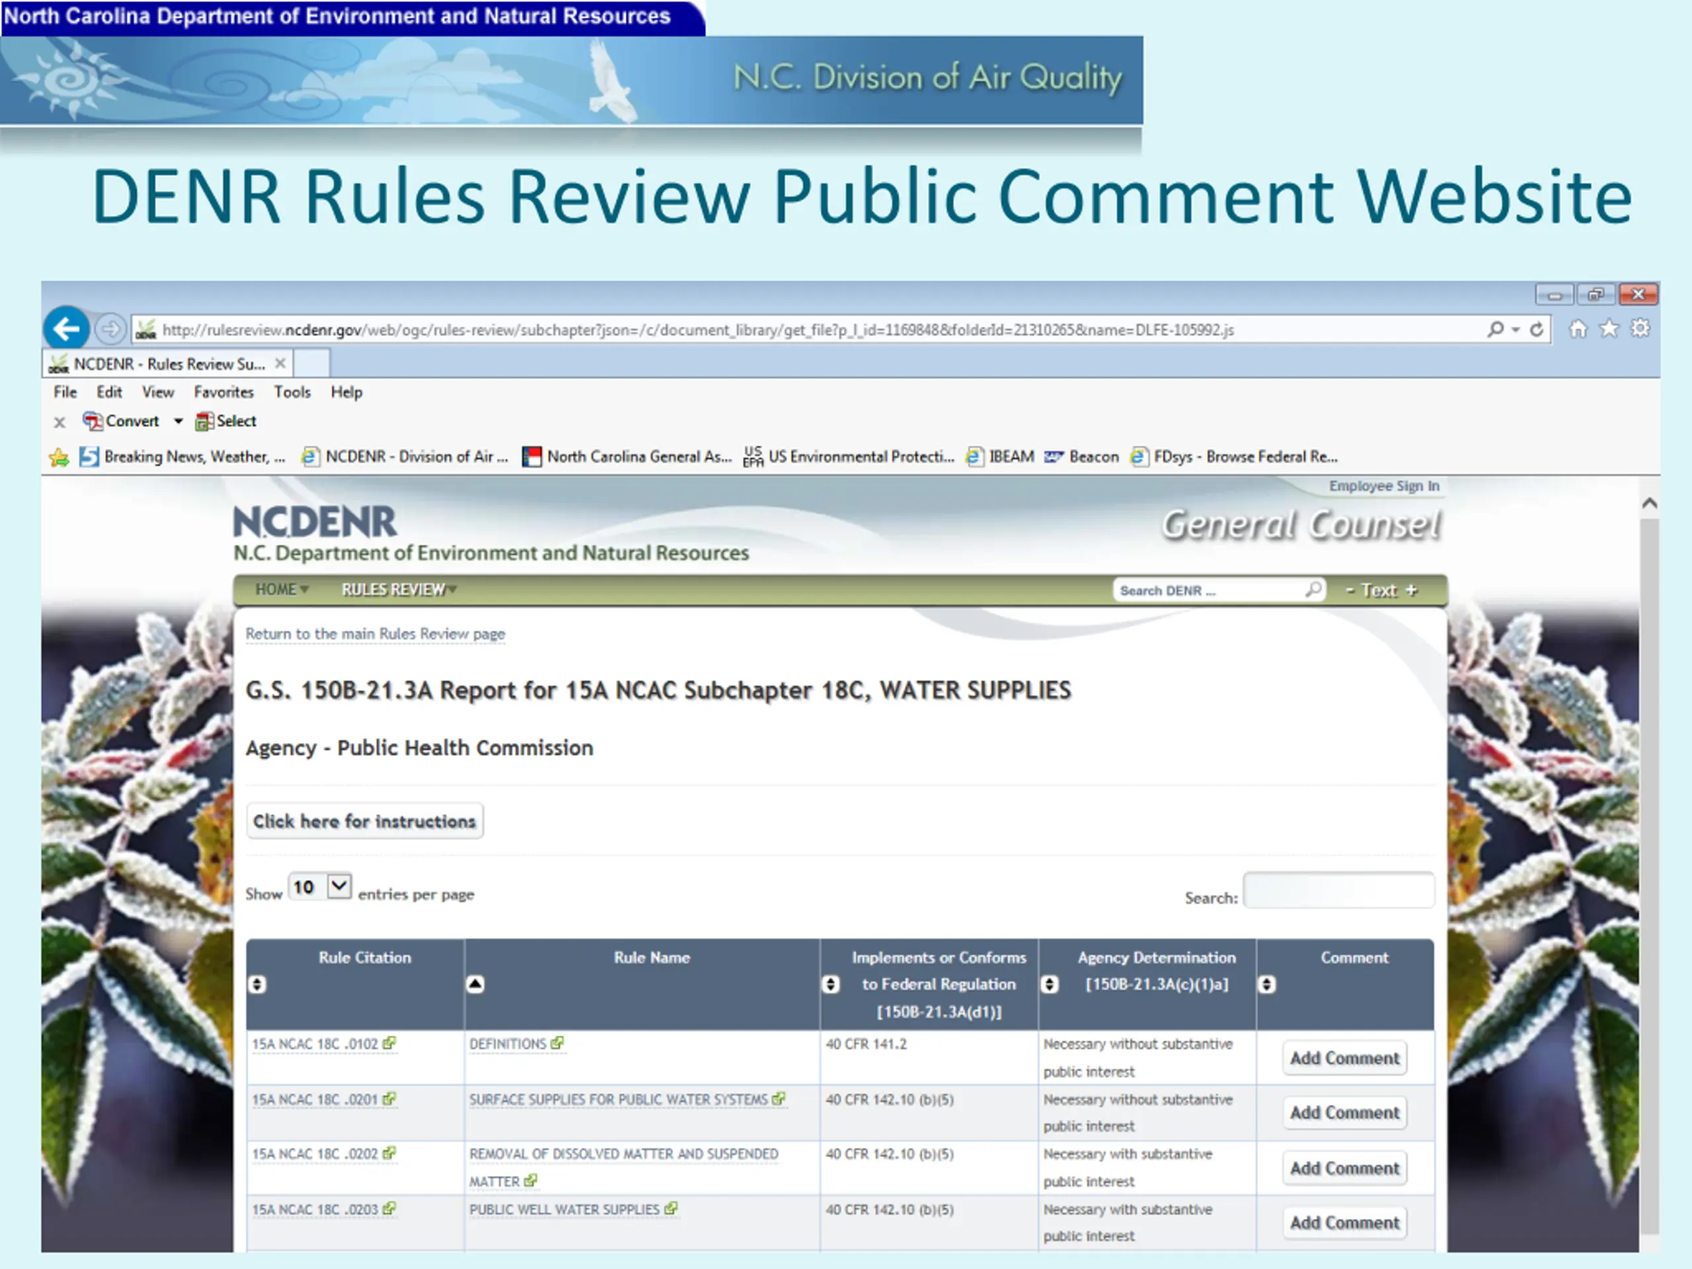The width and height of the screenshot is (1692, 1269).
Task: Click the address bar search magnifier icon
Action: [x=1494, y=330]
